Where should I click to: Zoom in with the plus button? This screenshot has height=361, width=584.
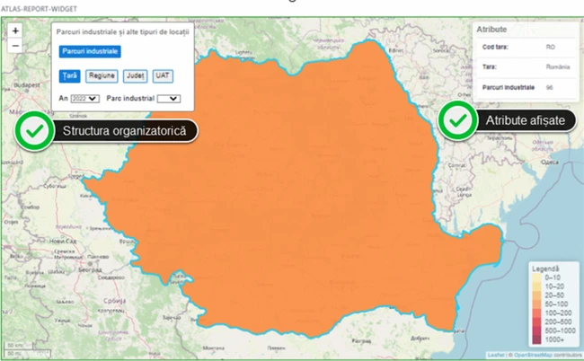click(15, 31)
